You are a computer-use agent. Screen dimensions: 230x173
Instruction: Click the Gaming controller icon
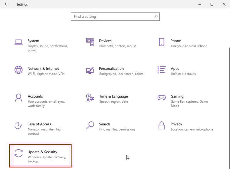[162, 98]
